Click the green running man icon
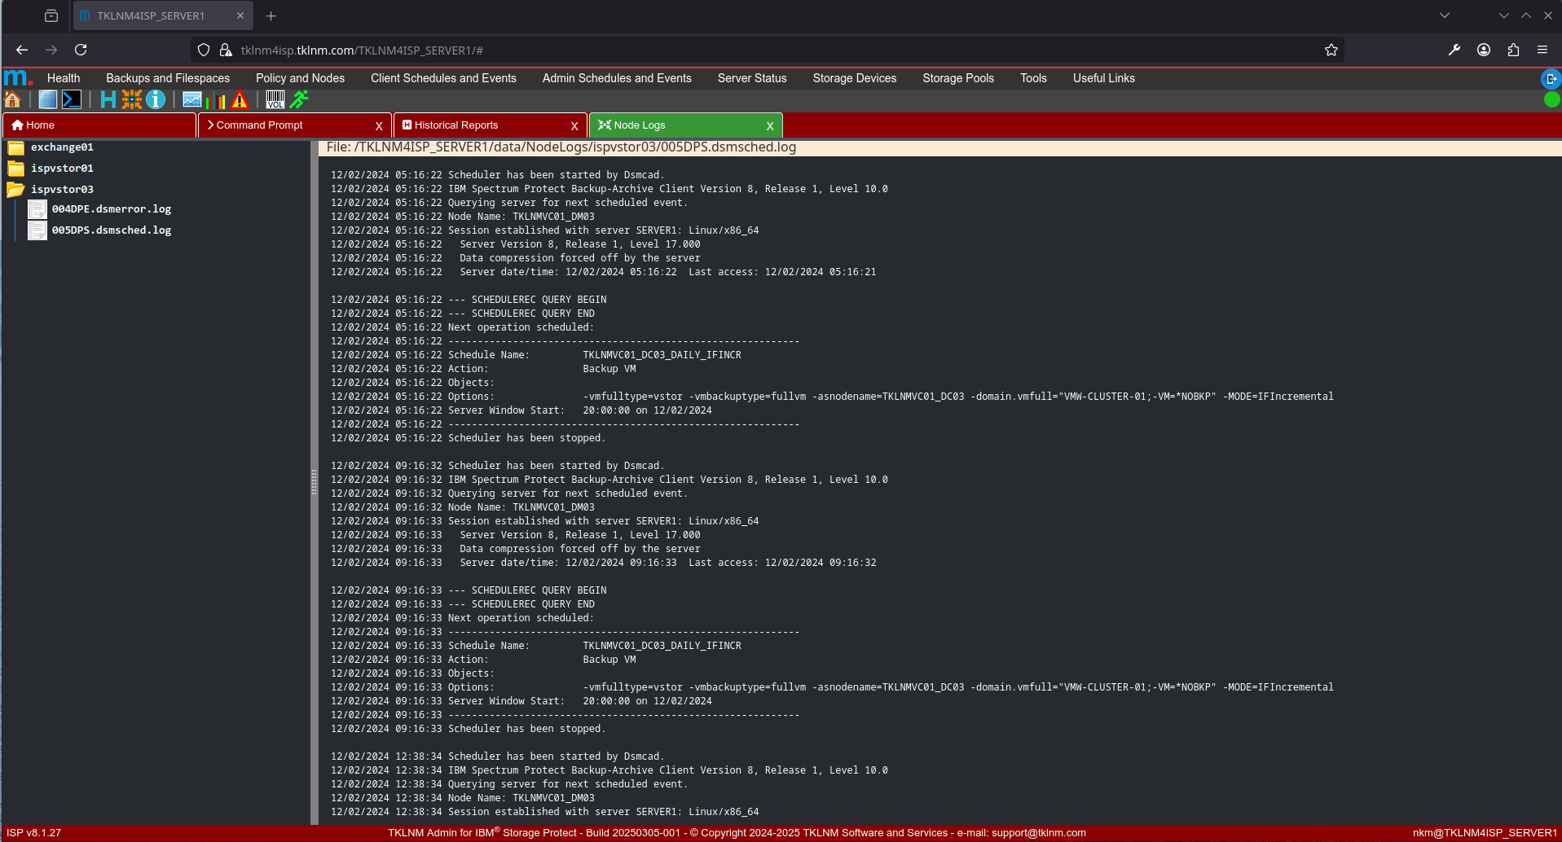 tap(300, 99)
